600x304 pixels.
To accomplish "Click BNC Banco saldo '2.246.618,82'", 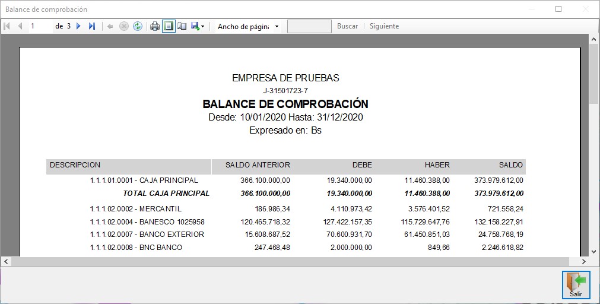I will click(503, 248).
